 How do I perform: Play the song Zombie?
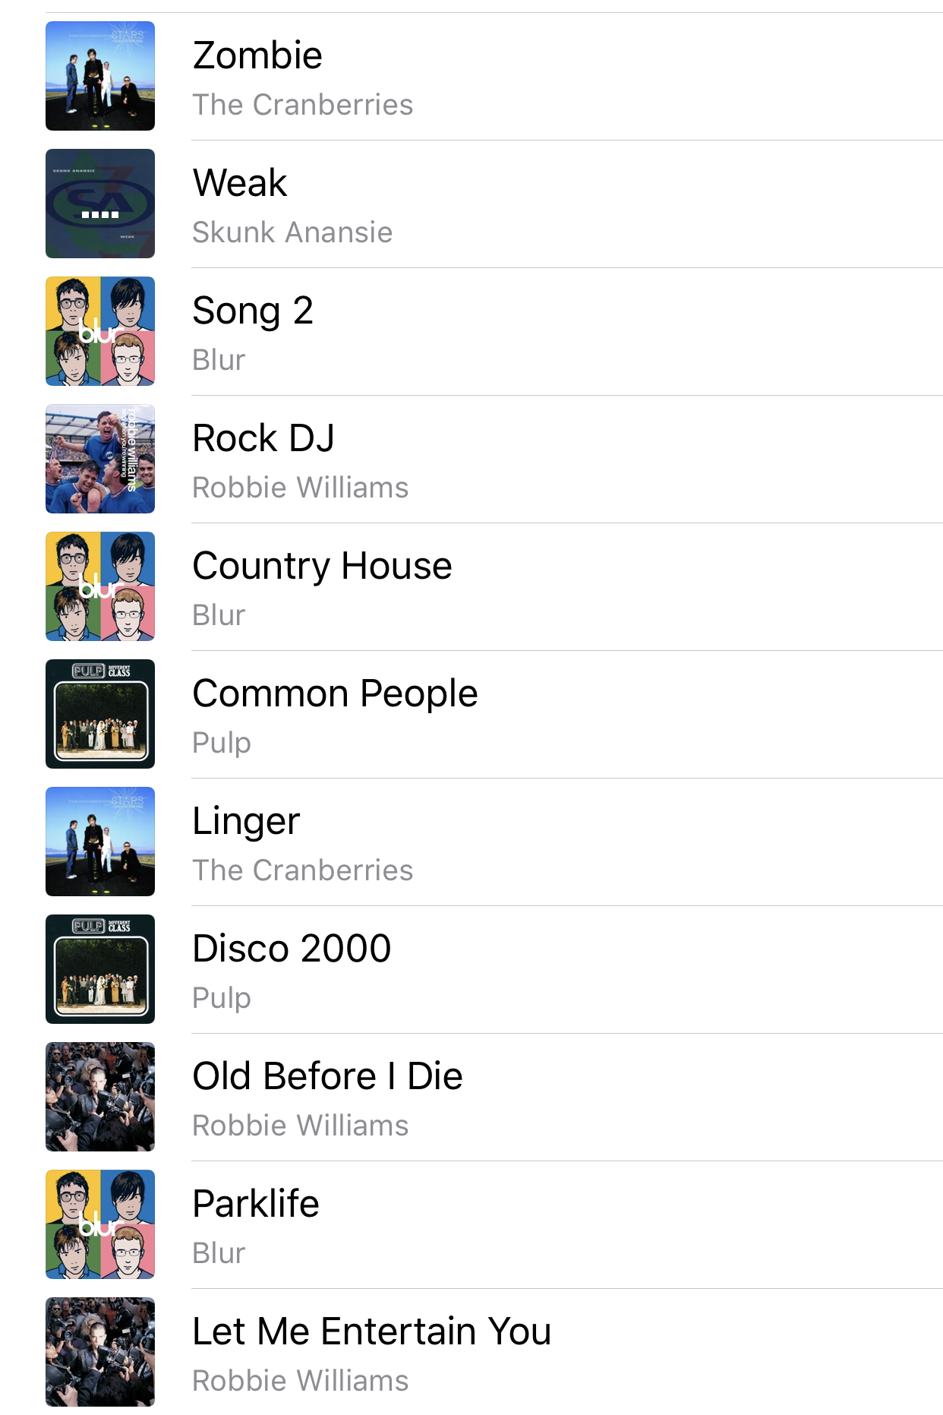tap(257, 55)
